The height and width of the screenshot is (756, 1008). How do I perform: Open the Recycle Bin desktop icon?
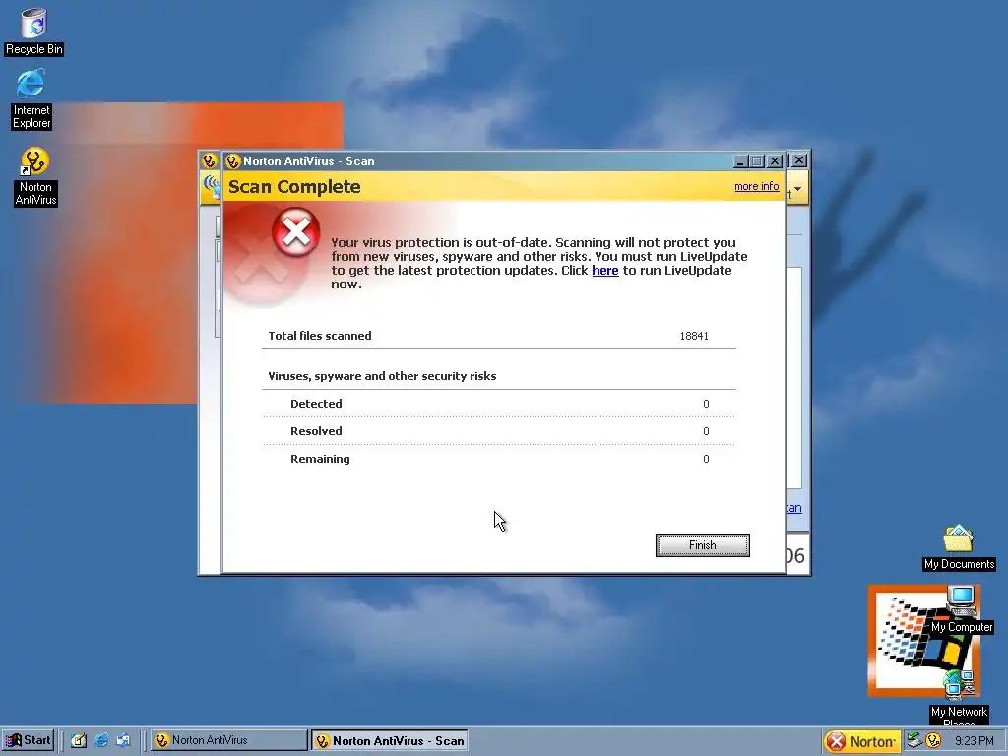tap(34, 31)
